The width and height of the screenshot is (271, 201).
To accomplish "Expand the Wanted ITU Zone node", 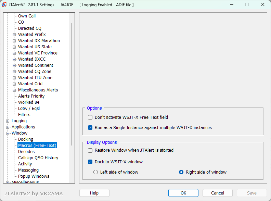I will (x=14, y=78).
